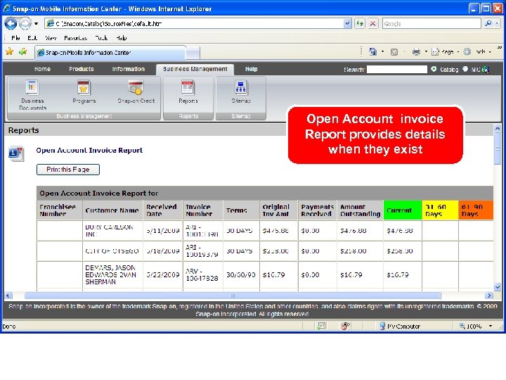Expand the Page dropdown arrow

[x=458, y=51]
